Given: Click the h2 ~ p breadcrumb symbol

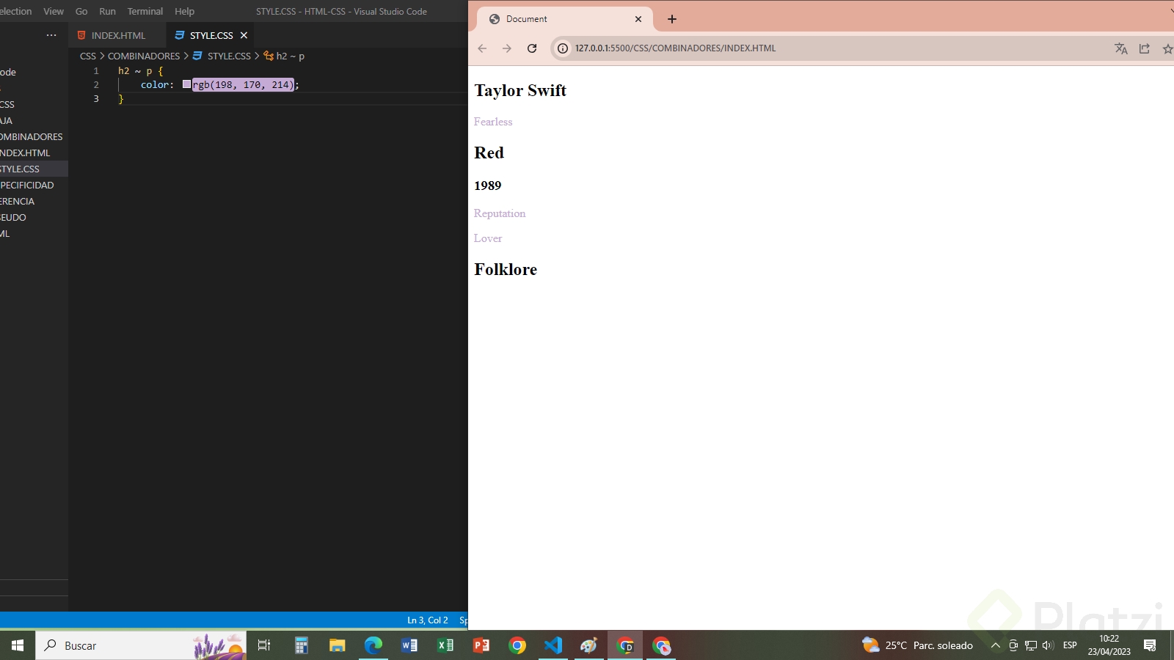Looking at the screenshot, I should coord(284,56).
